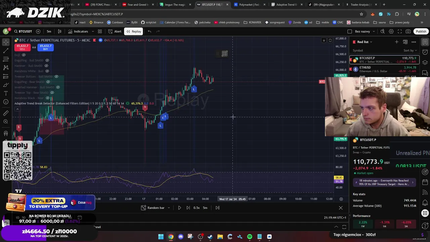Open the watchlist sidebar panel icon
Screen dimensions: 430x242
425,42
